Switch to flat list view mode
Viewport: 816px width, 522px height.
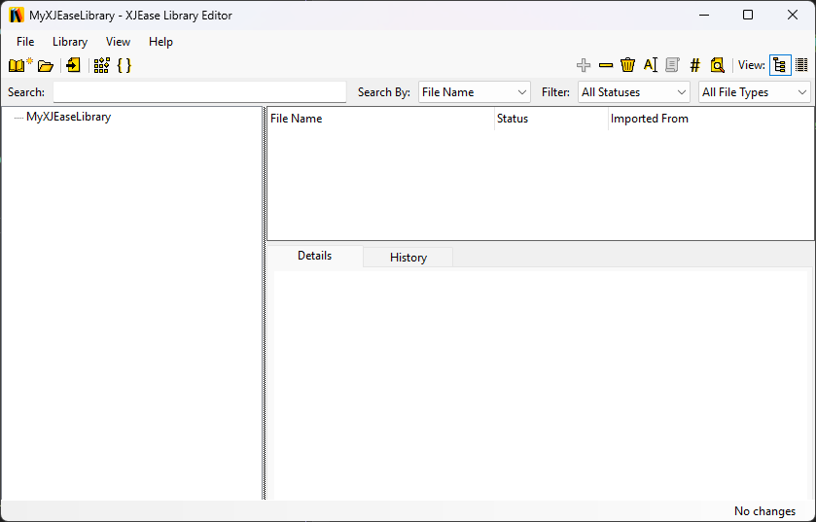[801, 65]
